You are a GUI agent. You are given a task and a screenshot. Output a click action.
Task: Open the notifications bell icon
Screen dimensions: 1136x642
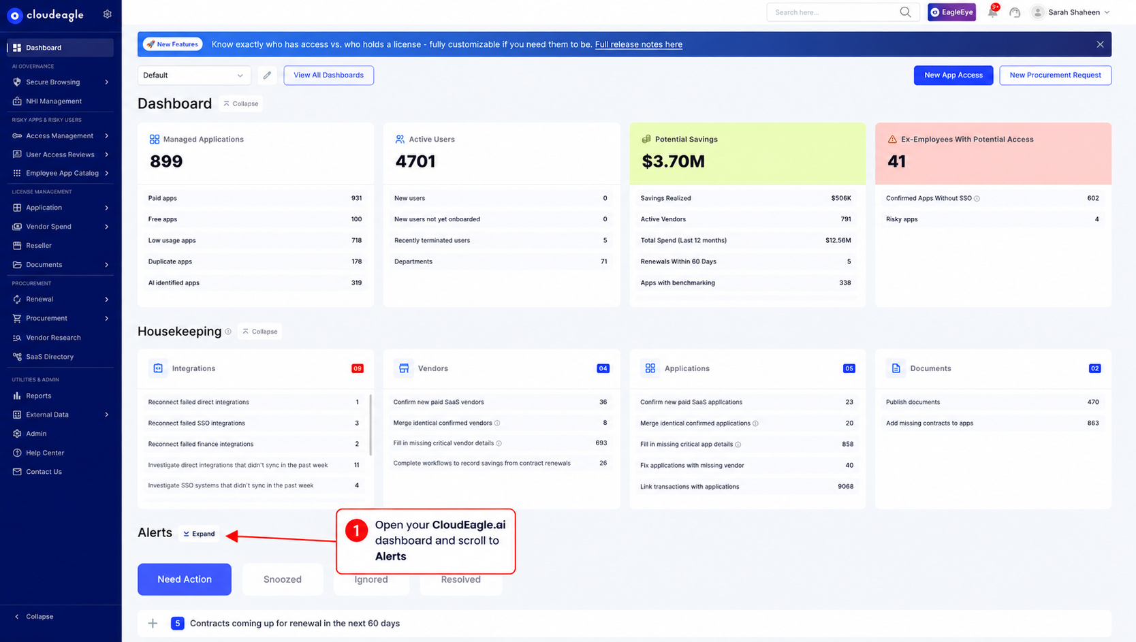coord(993,12)
